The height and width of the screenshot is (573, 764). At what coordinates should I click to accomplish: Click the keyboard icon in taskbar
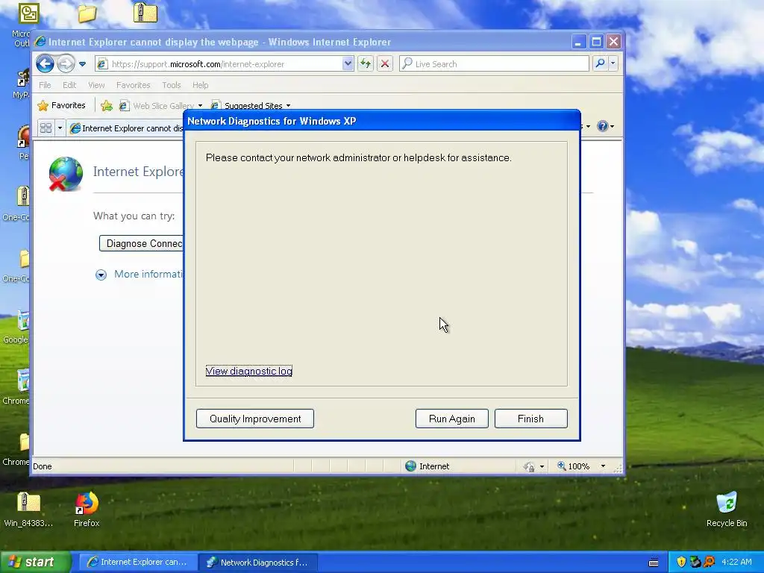[654, 563]
